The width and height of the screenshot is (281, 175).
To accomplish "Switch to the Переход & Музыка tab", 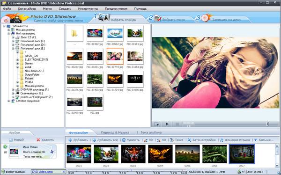I will click(x=115, y=132).
